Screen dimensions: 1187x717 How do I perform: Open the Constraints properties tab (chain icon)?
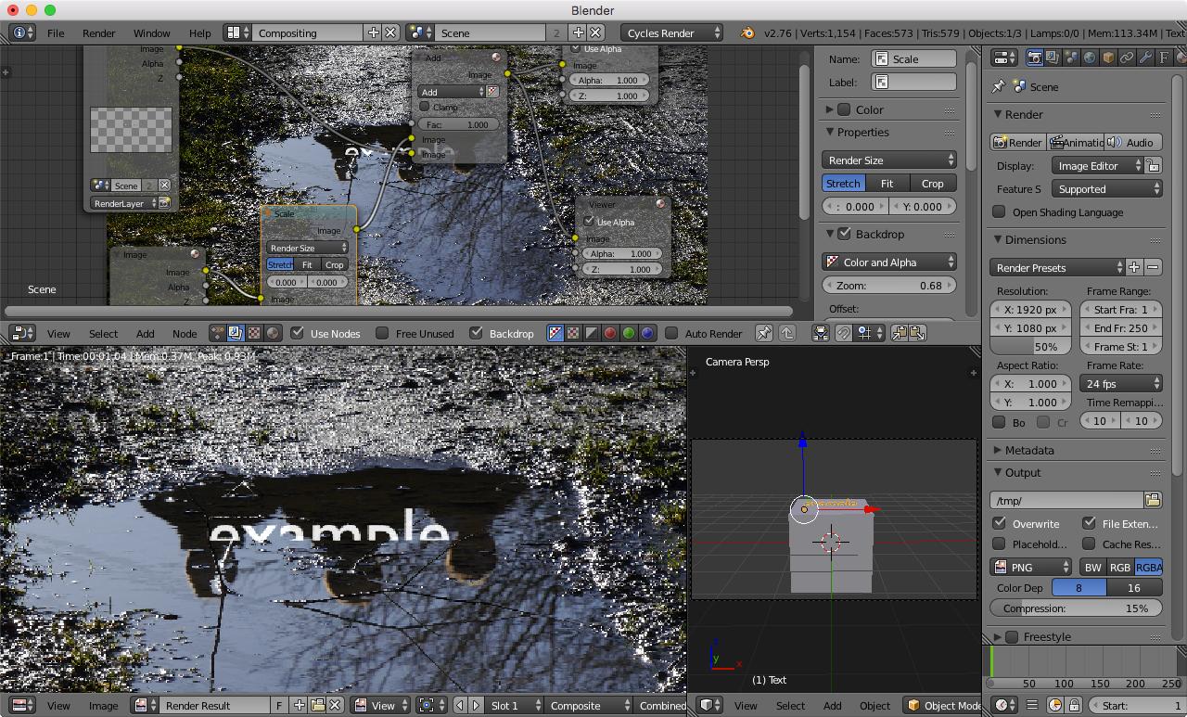pyautogui.click(x=1127, y=58)
